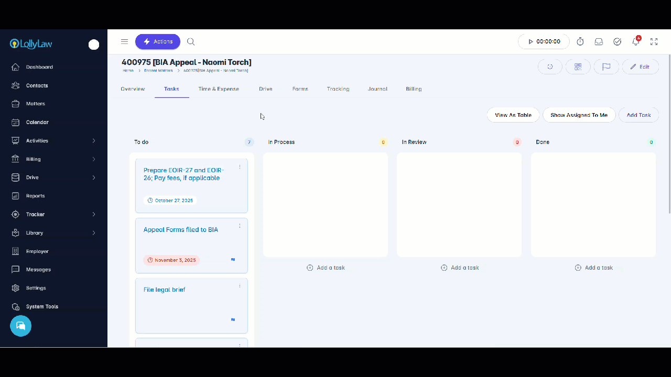The width and height of the screenshot is (671, 377).
Task: Switch to View As Table
Action: point(513,115)
